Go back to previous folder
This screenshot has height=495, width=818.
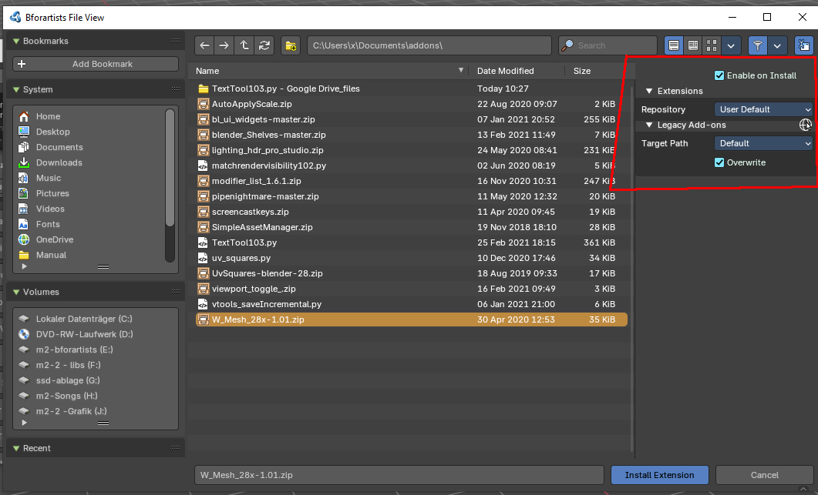tap(204, 45)
